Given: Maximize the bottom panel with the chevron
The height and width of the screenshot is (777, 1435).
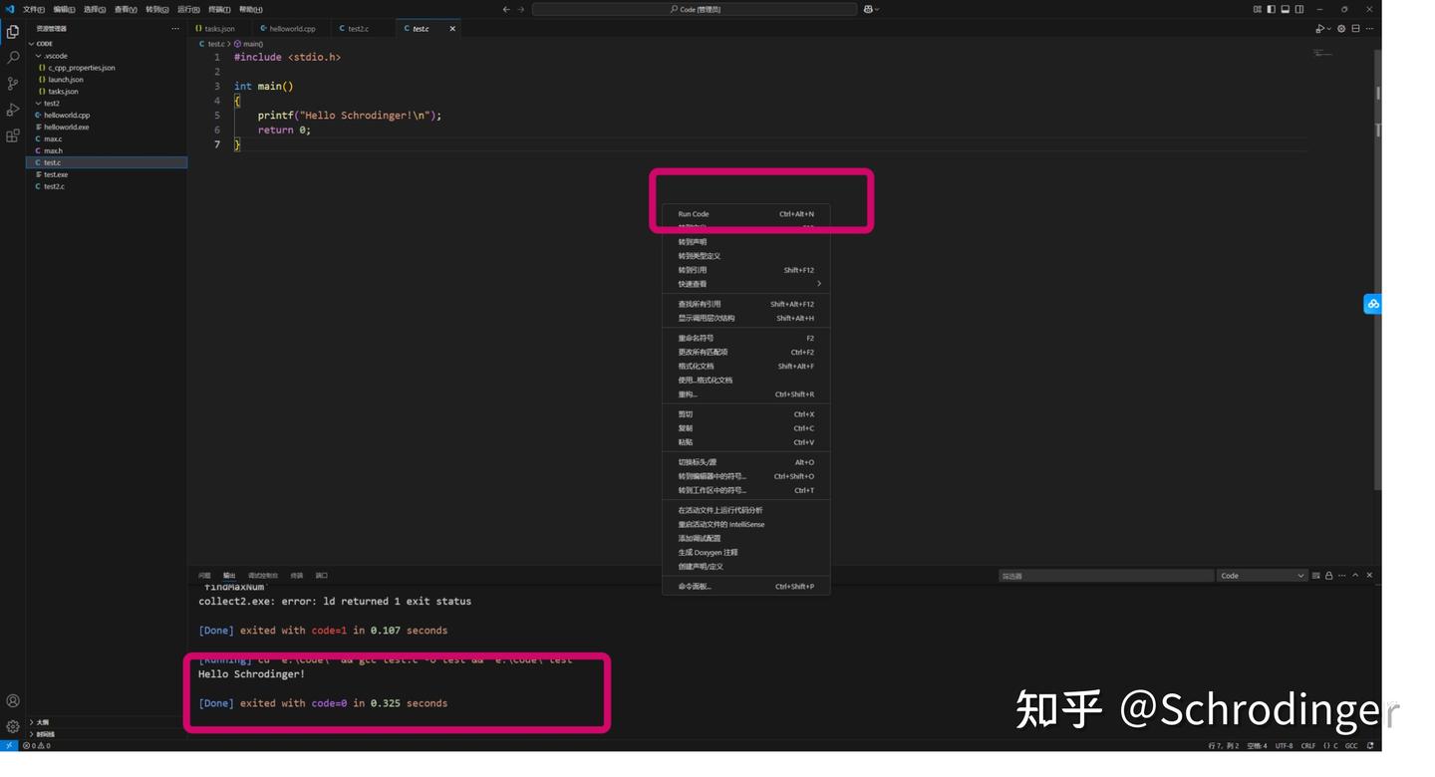Looking at the screenshot, I should pyautogui.click(x=1355, y=576).
